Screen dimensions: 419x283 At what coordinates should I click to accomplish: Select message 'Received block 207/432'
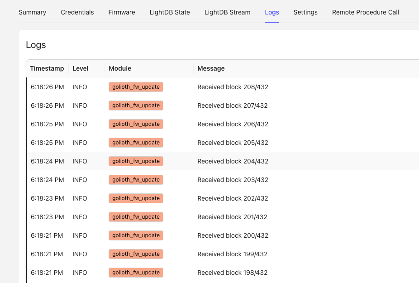(233, 106)
